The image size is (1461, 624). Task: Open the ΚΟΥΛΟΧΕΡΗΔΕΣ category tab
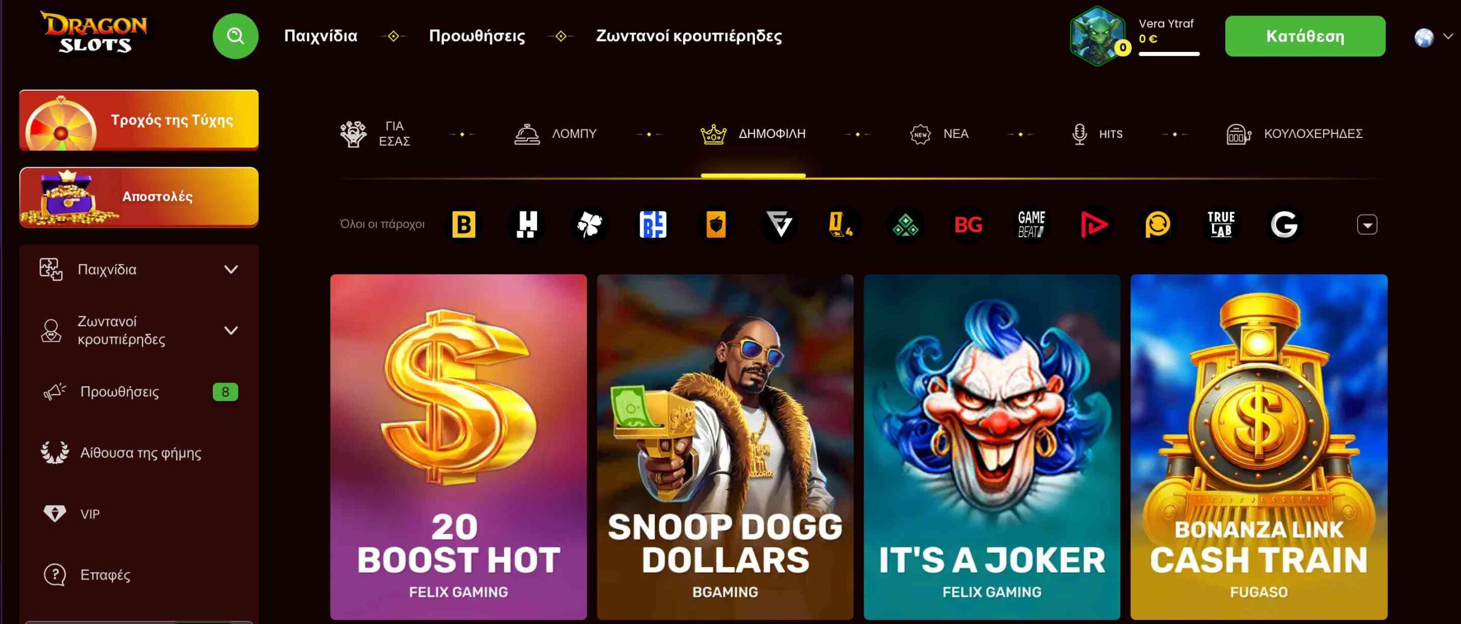pos(1294,133)
